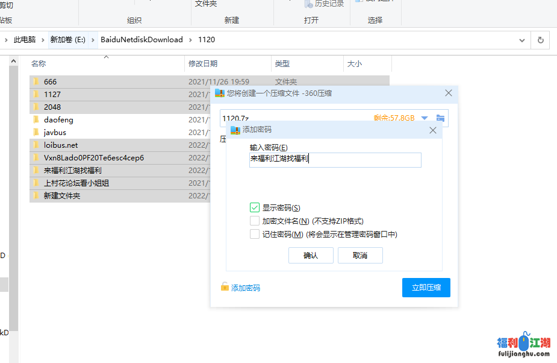
Task: Click the 2048 folder icon
Action: (36, 107)
